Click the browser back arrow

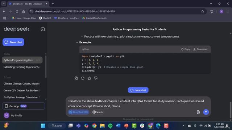(4, 12)
